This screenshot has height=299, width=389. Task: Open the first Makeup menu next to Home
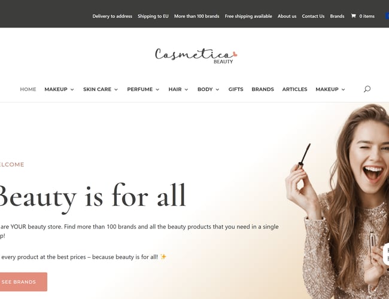59,89
